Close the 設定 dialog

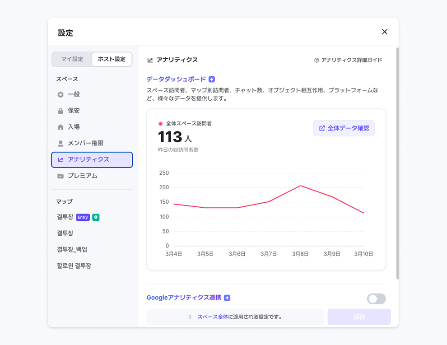click(384, 32)
